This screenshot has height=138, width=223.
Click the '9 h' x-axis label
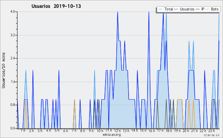point(91,131)
